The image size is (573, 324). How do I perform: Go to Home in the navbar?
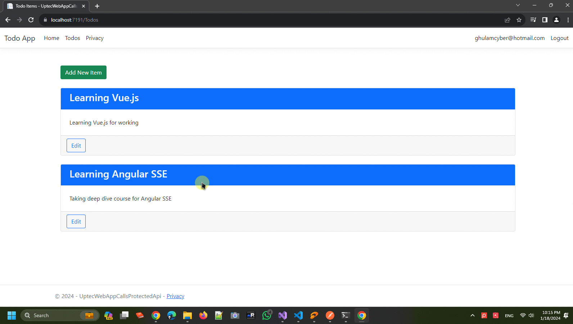(x=51, y=38)
